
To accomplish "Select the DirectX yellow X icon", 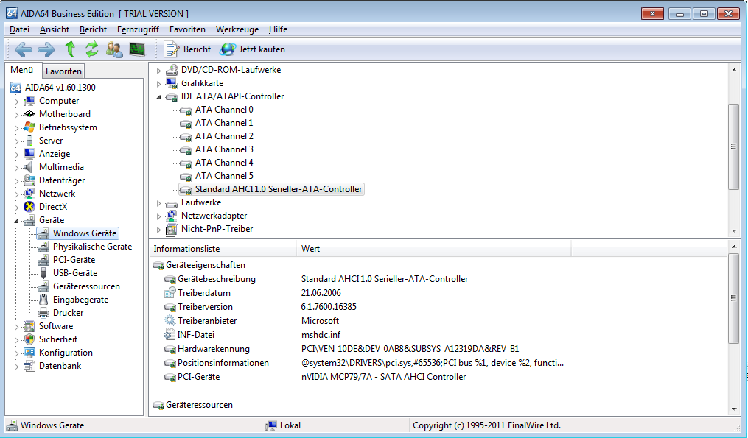I will [29, 207].
